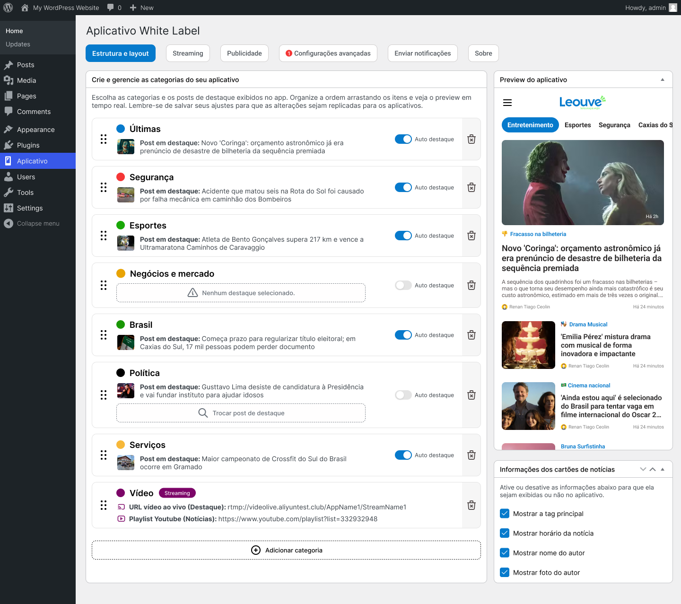Open the hamburger menu in app preview
The image size is (681, 604).
(507, 102)
